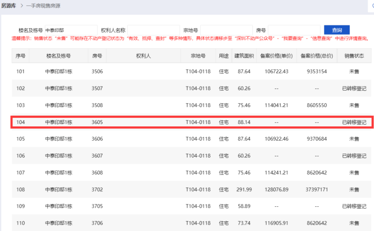Click area value 58.89

244,206
